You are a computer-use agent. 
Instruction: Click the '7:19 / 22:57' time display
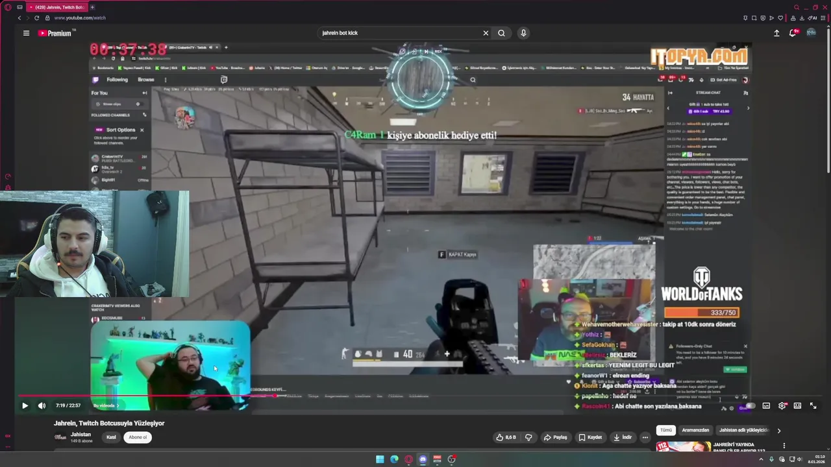pos(68,405)
